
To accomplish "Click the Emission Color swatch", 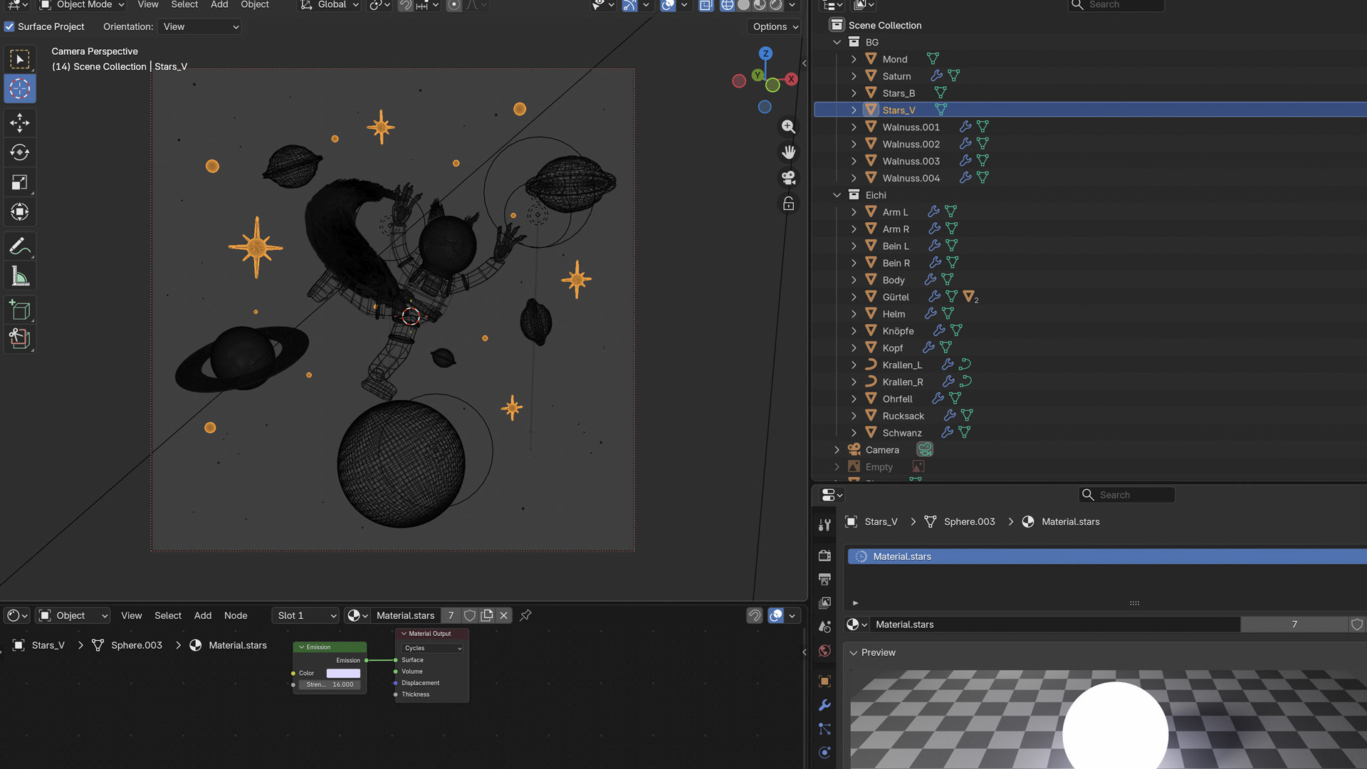I will click(x=343, y=673).
